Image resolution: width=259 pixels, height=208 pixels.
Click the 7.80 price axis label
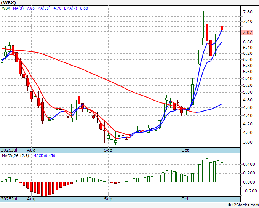click(x=248, y=12)
